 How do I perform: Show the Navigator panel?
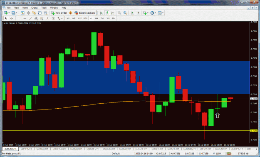pos(34,13)
